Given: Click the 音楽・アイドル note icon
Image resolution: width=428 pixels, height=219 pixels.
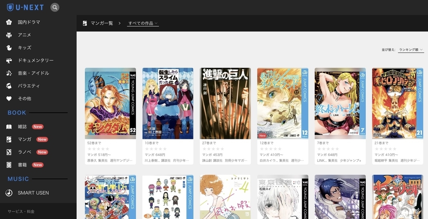Looking at the screenshot, I should pyautogui.click(x=9, y=73).
